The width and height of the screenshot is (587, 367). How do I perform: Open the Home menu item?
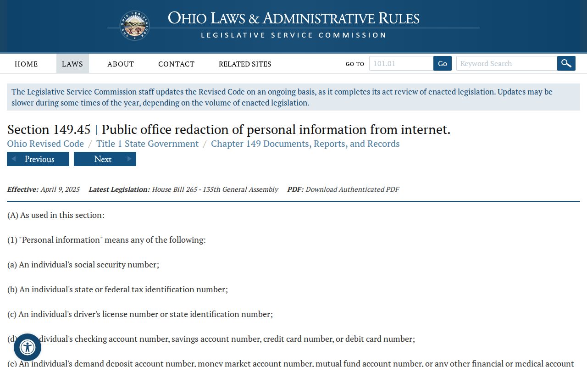pos(26,64)
